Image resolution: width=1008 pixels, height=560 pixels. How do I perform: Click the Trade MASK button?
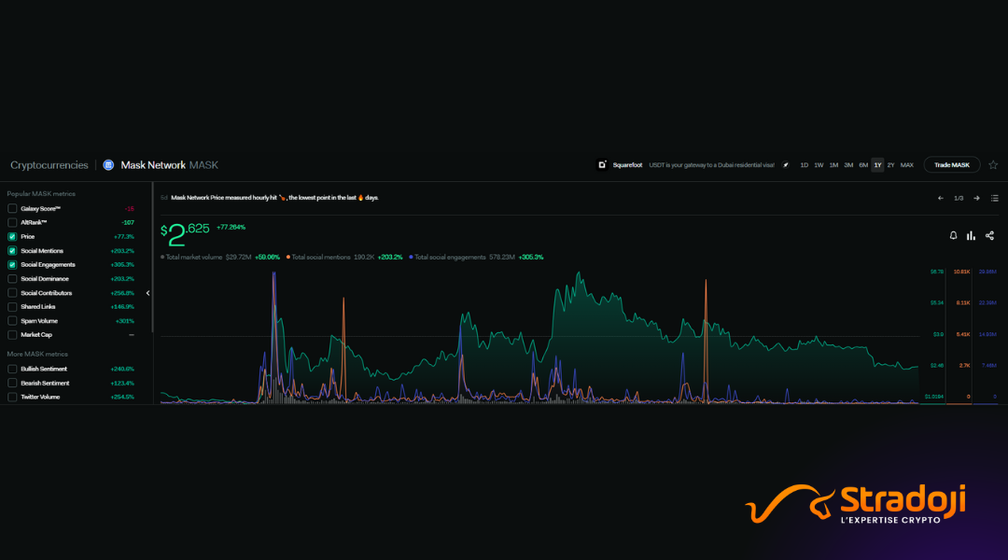[x=952, y=165]
